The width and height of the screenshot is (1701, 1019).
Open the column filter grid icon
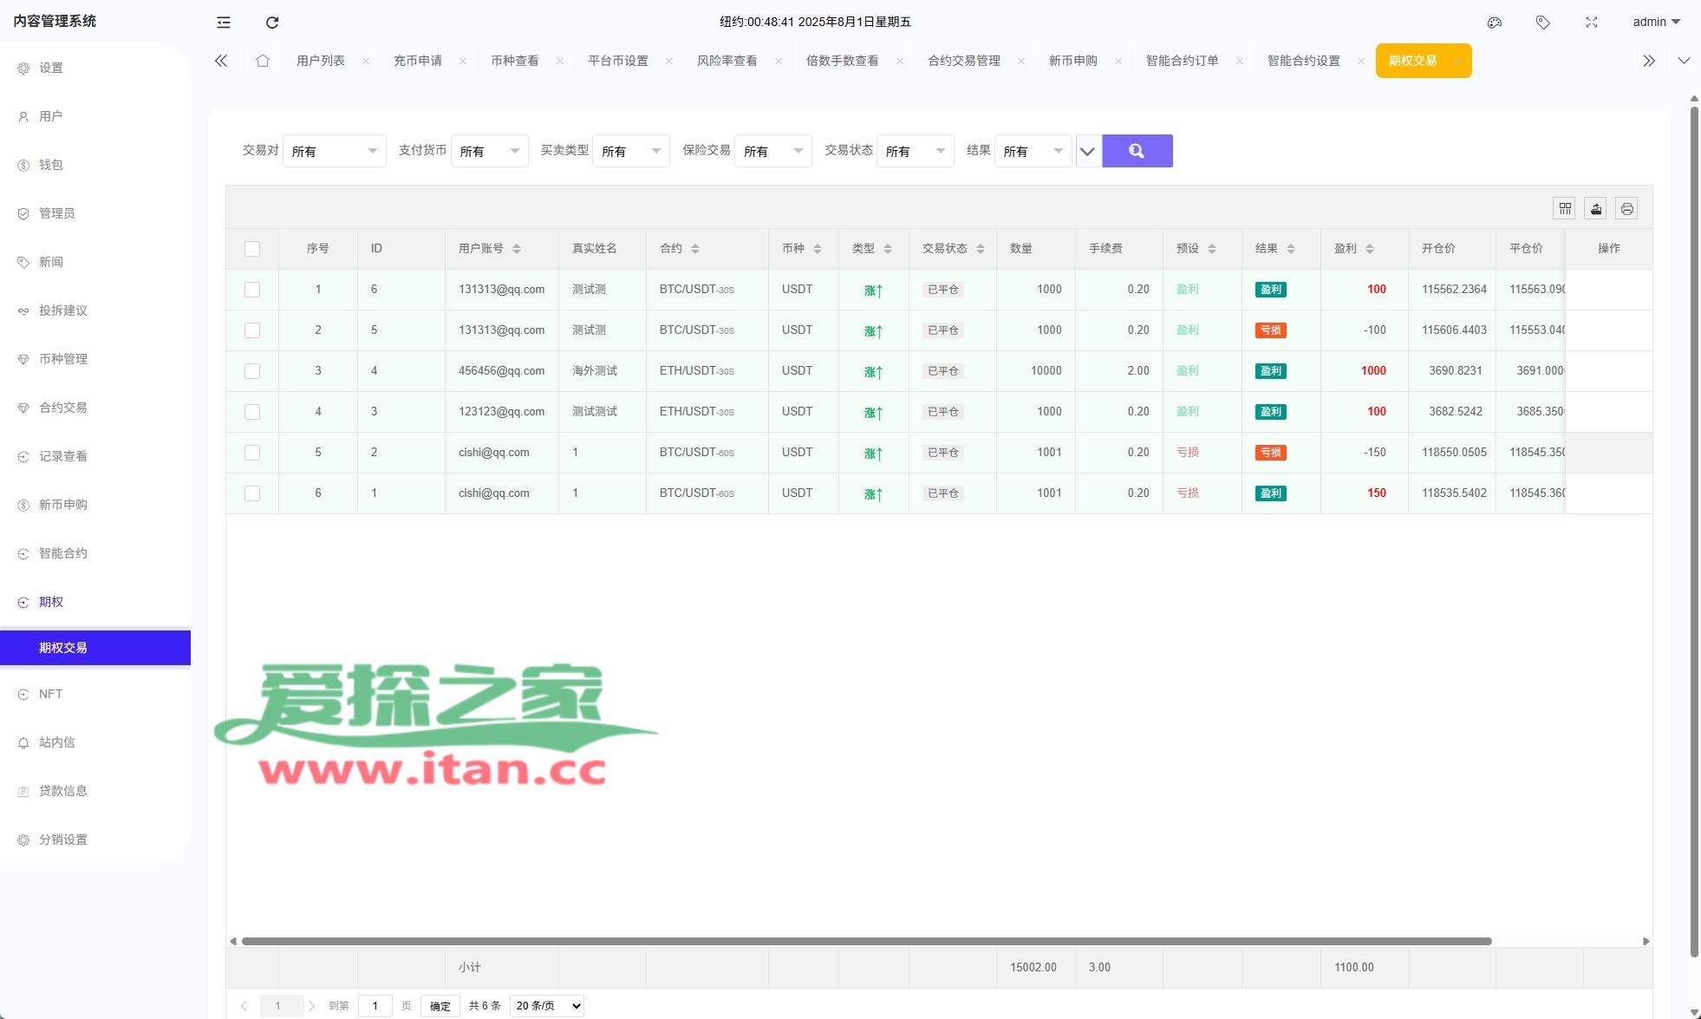tap(1564, 209)
